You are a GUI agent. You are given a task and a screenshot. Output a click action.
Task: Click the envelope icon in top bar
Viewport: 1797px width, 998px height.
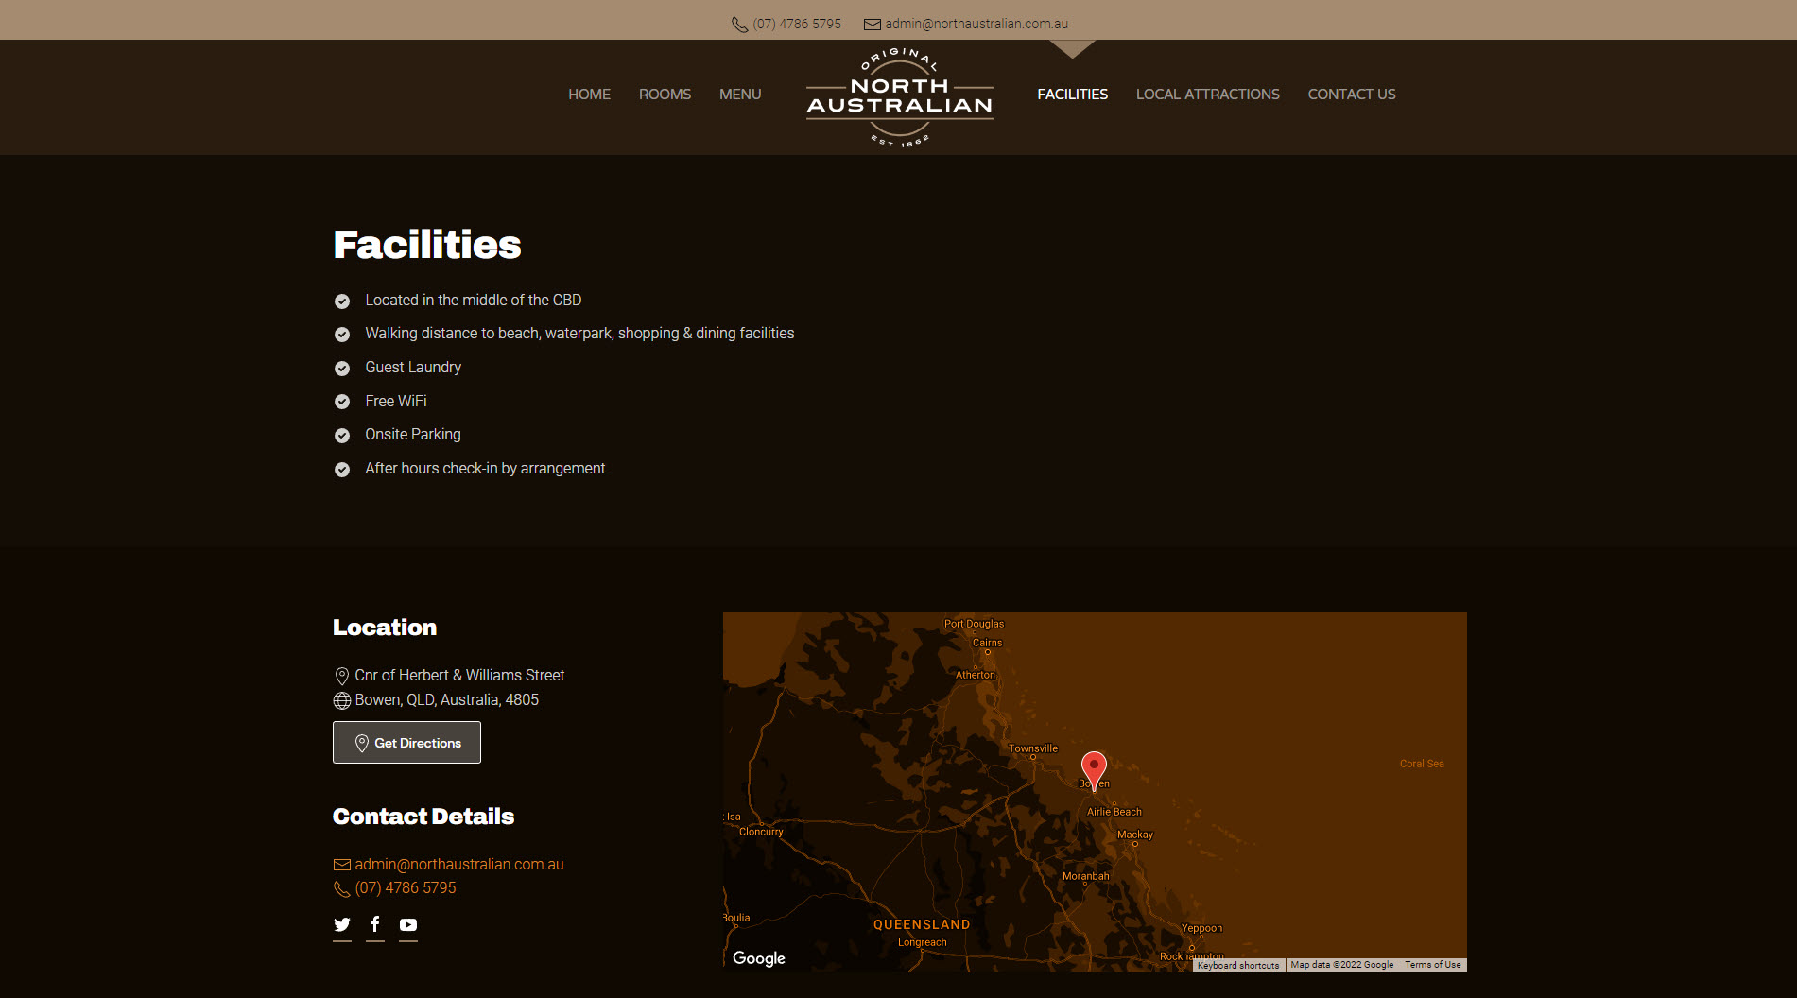(x=873, y=25)
